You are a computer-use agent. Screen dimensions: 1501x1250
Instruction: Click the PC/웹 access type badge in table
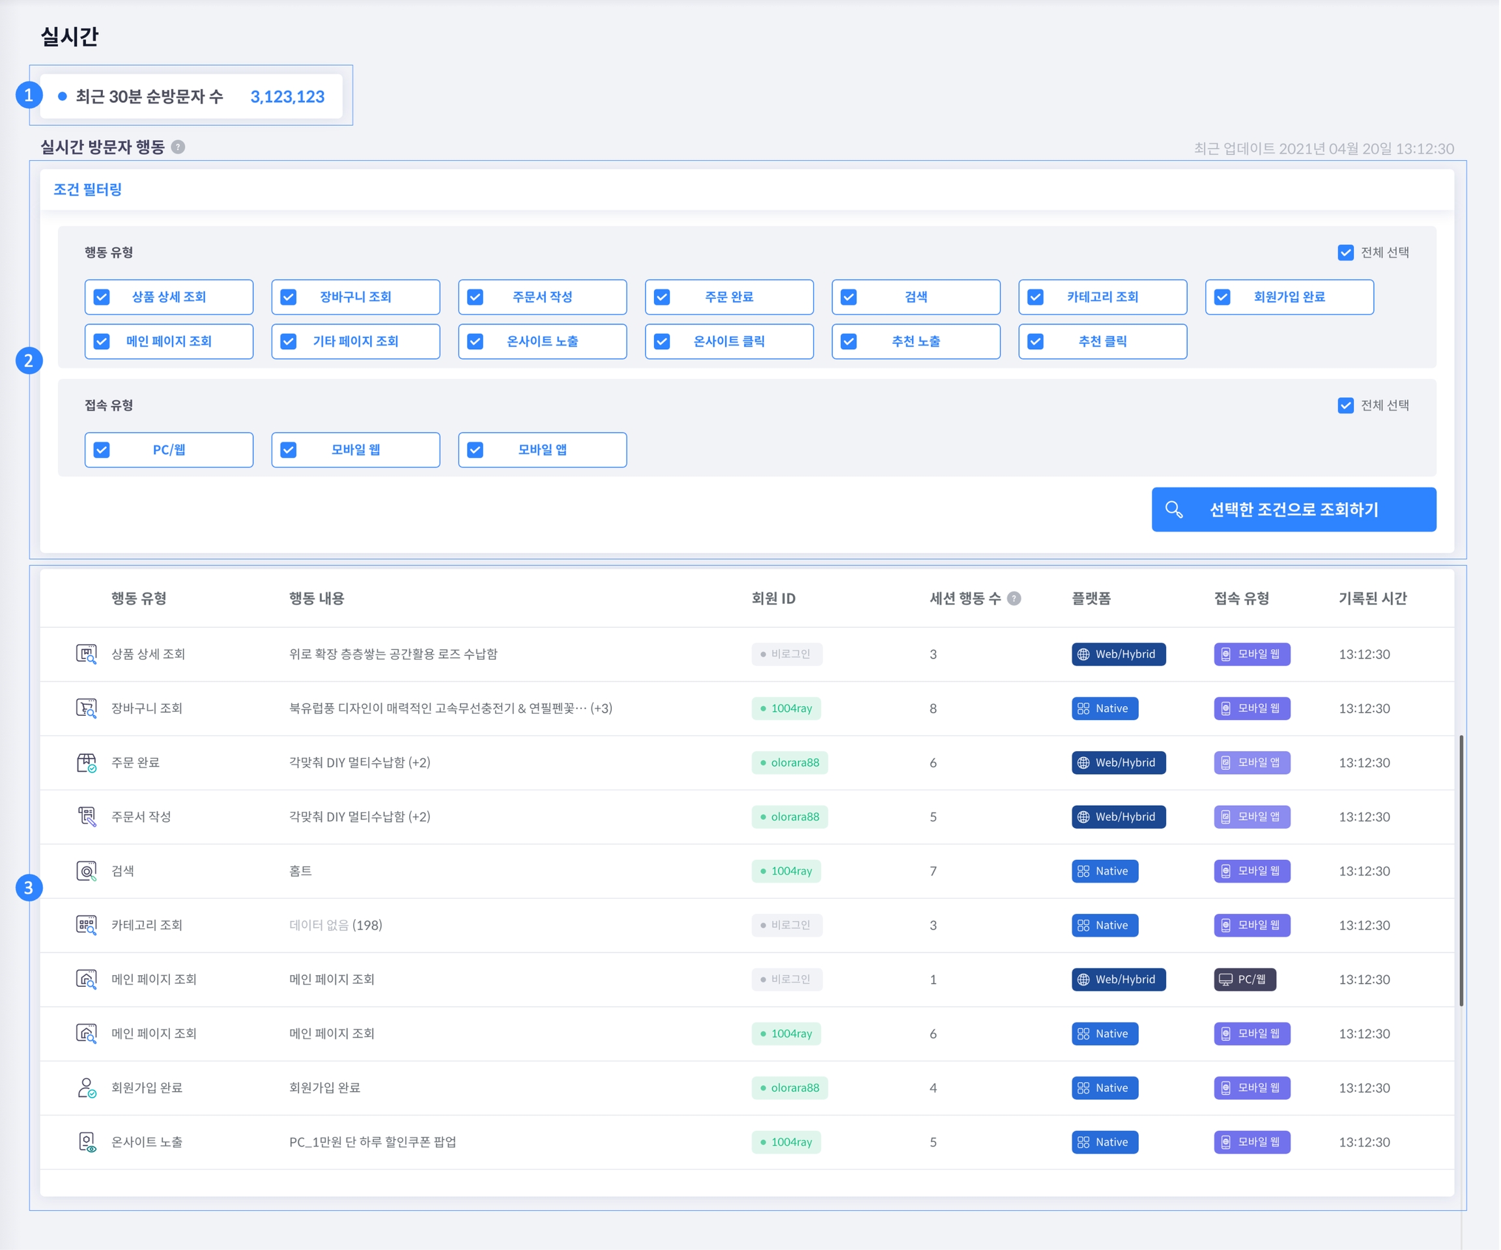pos(1245,979)
